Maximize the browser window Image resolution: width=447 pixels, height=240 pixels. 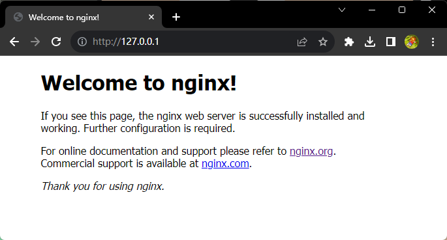[x=402, y=10]
